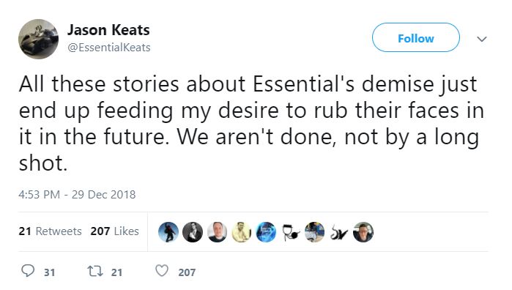Open the Jason Keats display name
This screenshot has height=290, width=512.
point(108,30)
